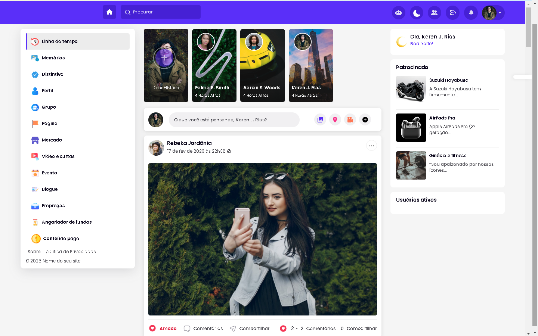Open friend requests icon in header

click(x=435, y=13)
